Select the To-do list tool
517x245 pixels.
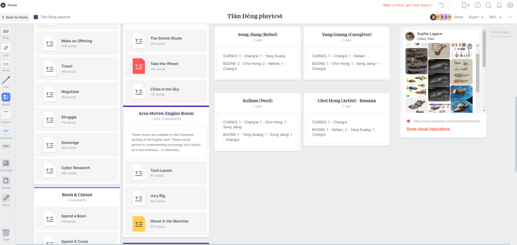coord(6,65)
